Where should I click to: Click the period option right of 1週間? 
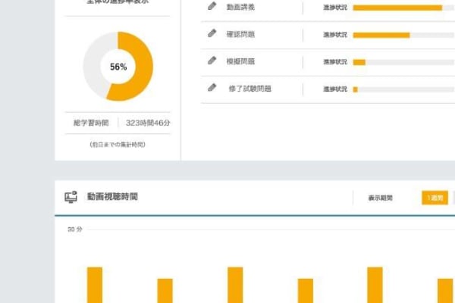click(453, 198)
